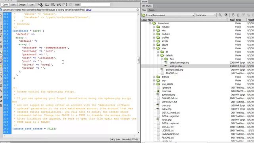The height and width of the screenshot is (143, 254).
Task: Collapse the themedemo folder
Action: click(x=150, y=23)
